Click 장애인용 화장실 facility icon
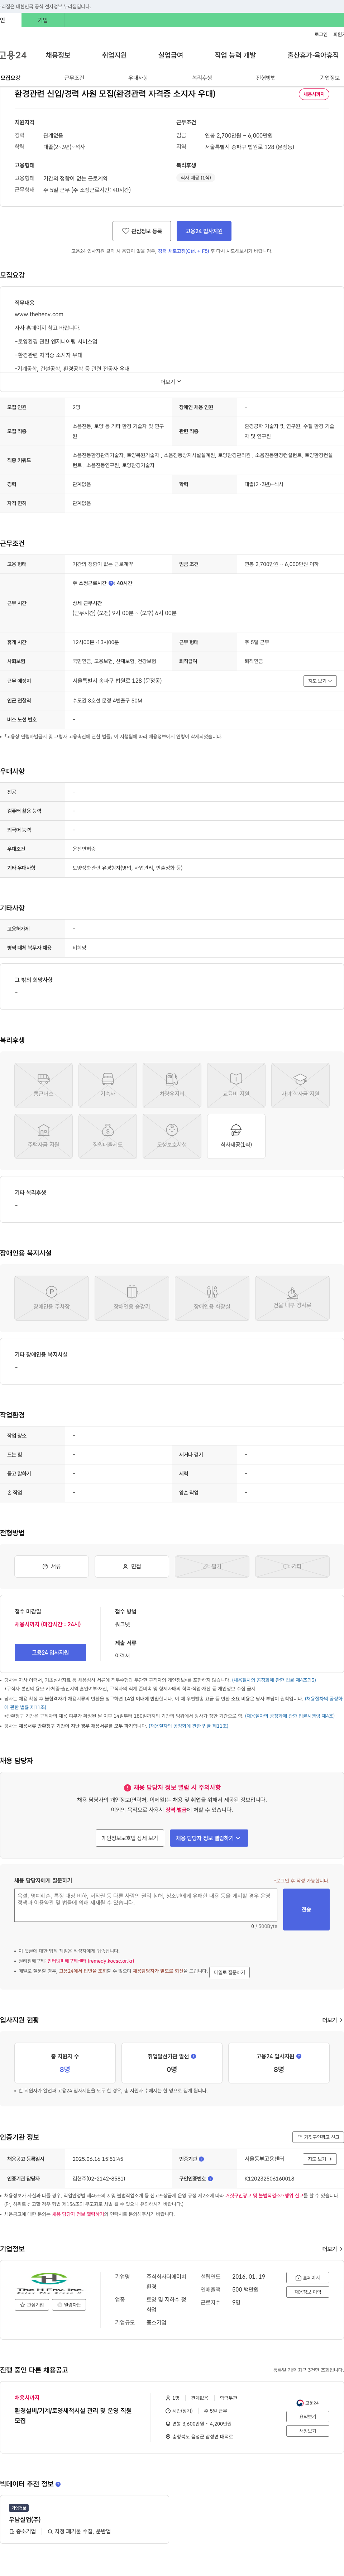The height and width of the screenshot is (2576, 344). point(212,1298)
